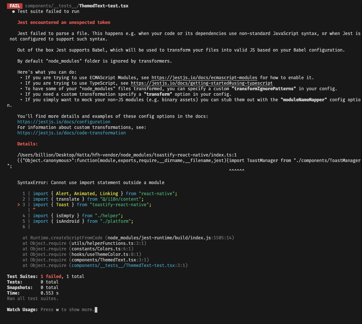Click 'Jest encountered an unexpected token' heading
The width and height of the screenshot is (362, 324).
click(64, 22)
